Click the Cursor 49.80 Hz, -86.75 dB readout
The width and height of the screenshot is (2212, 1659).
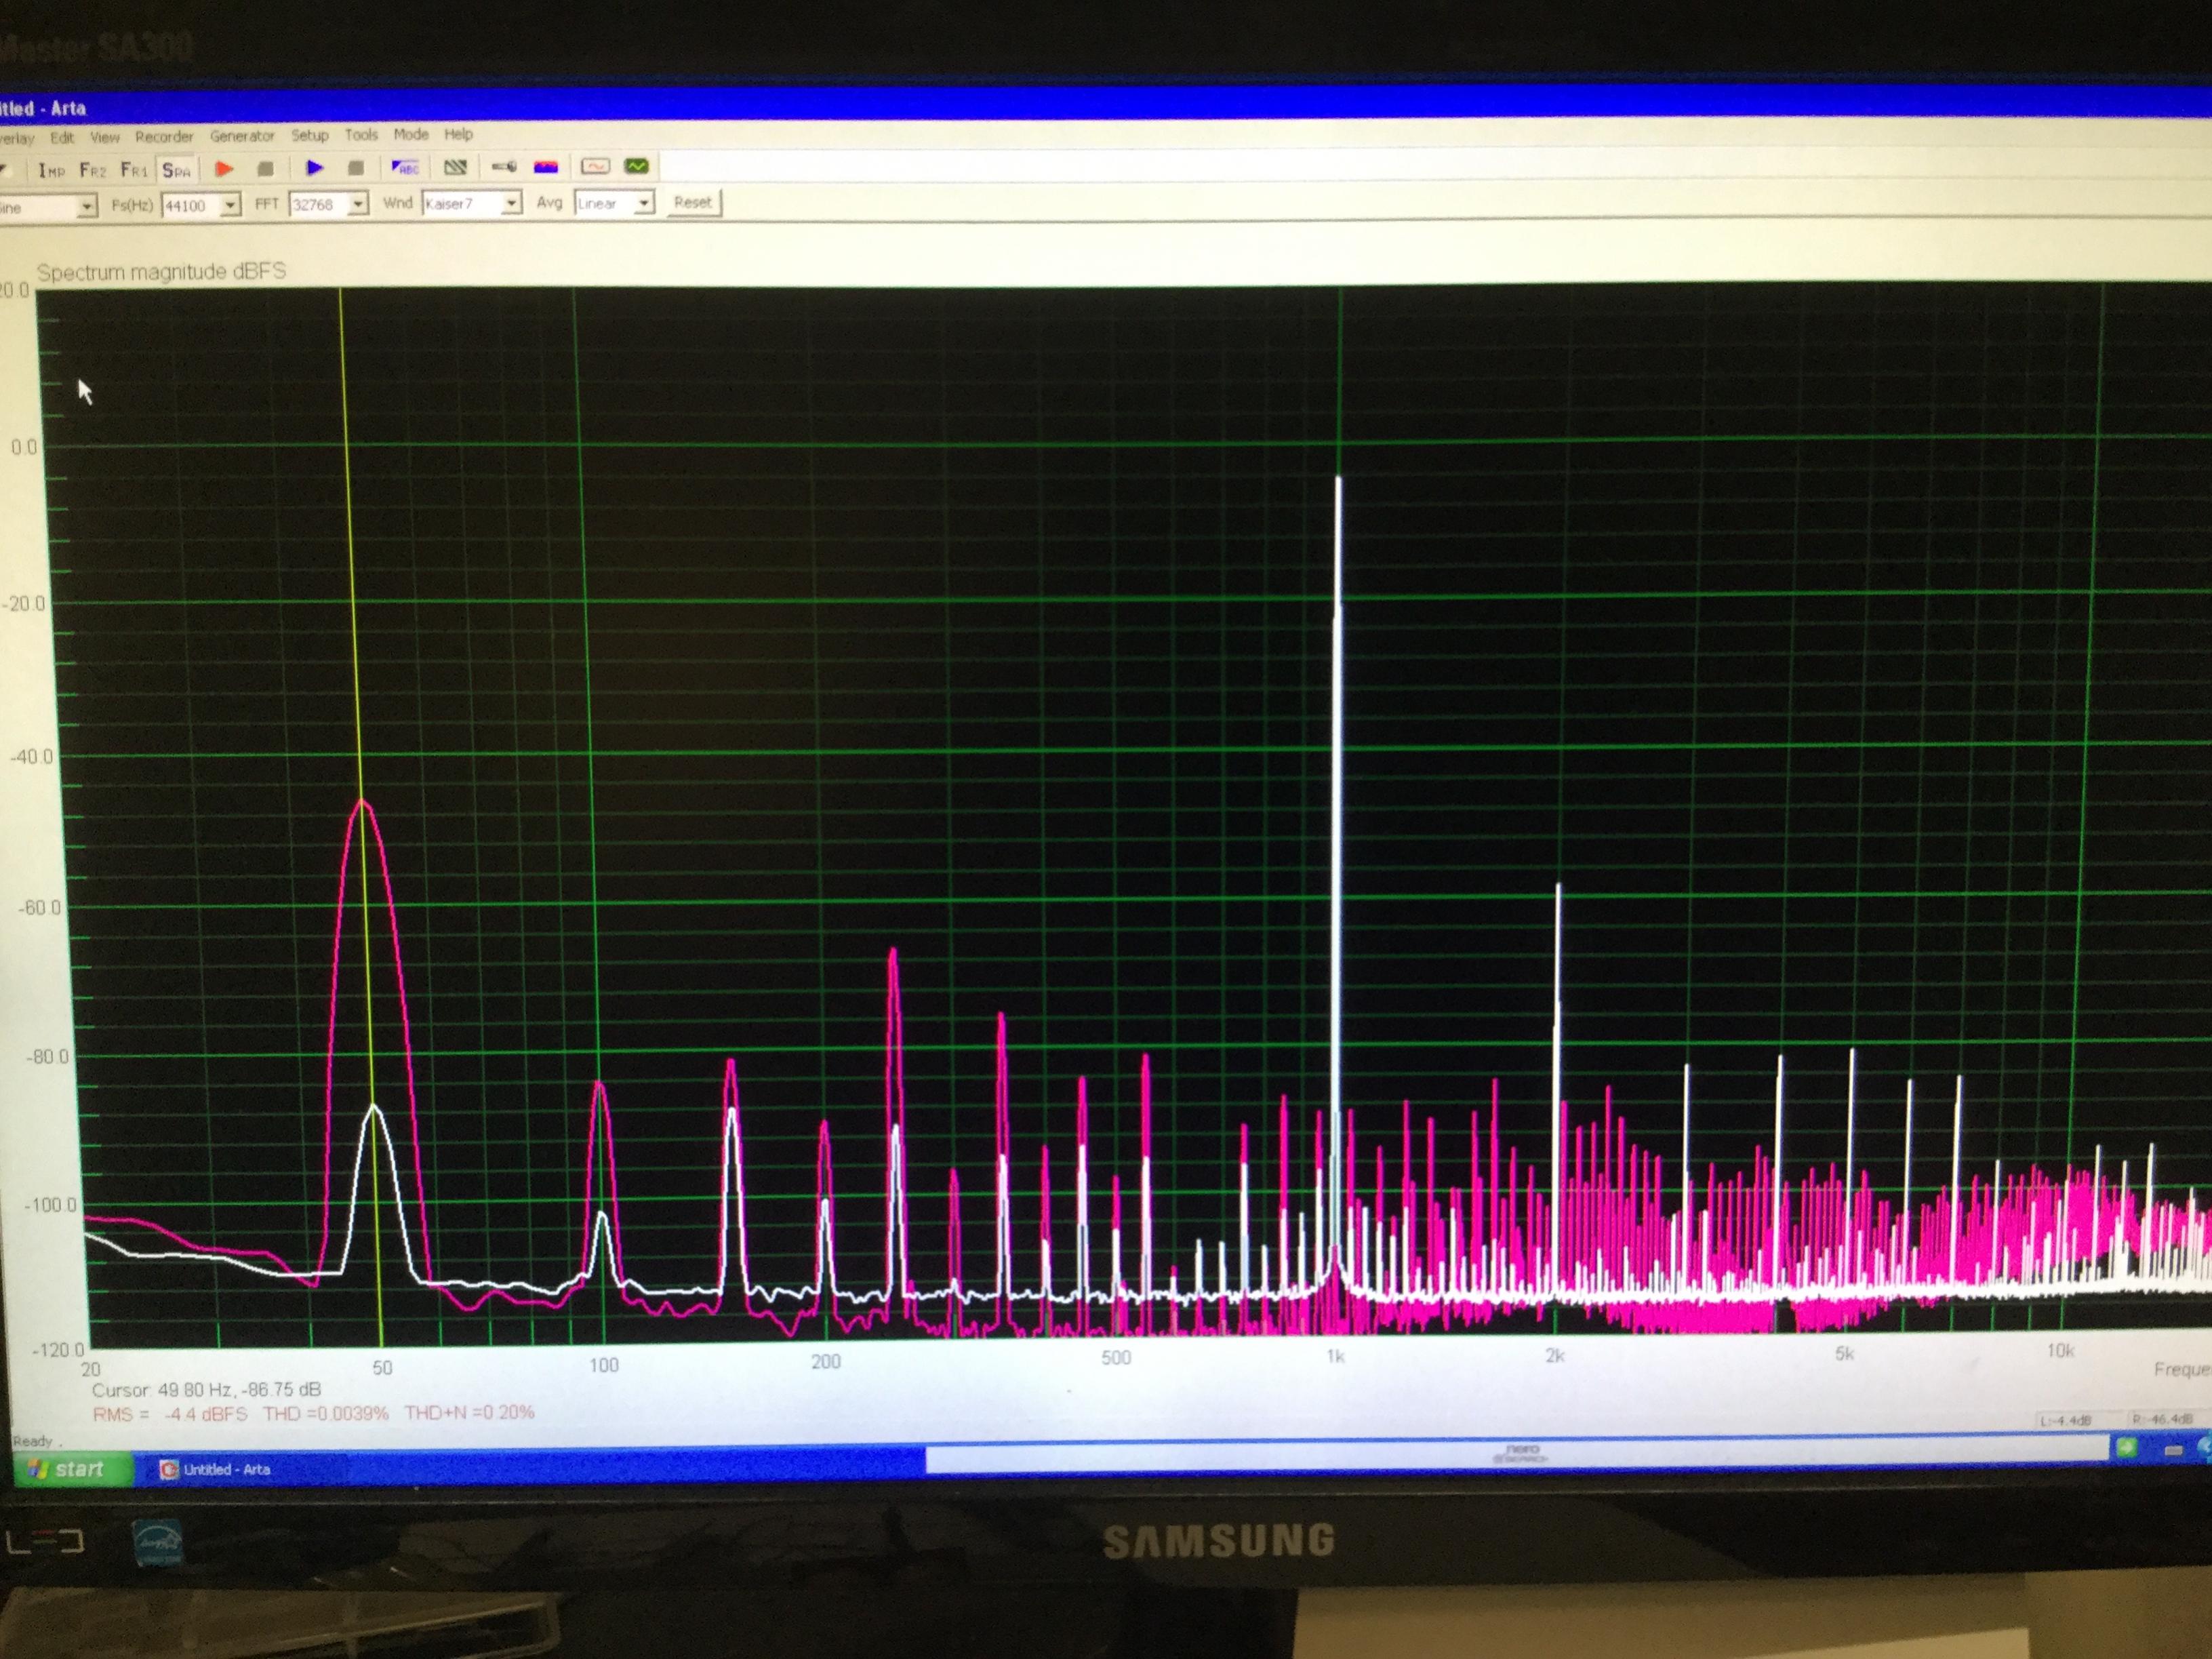point(206,1390)
